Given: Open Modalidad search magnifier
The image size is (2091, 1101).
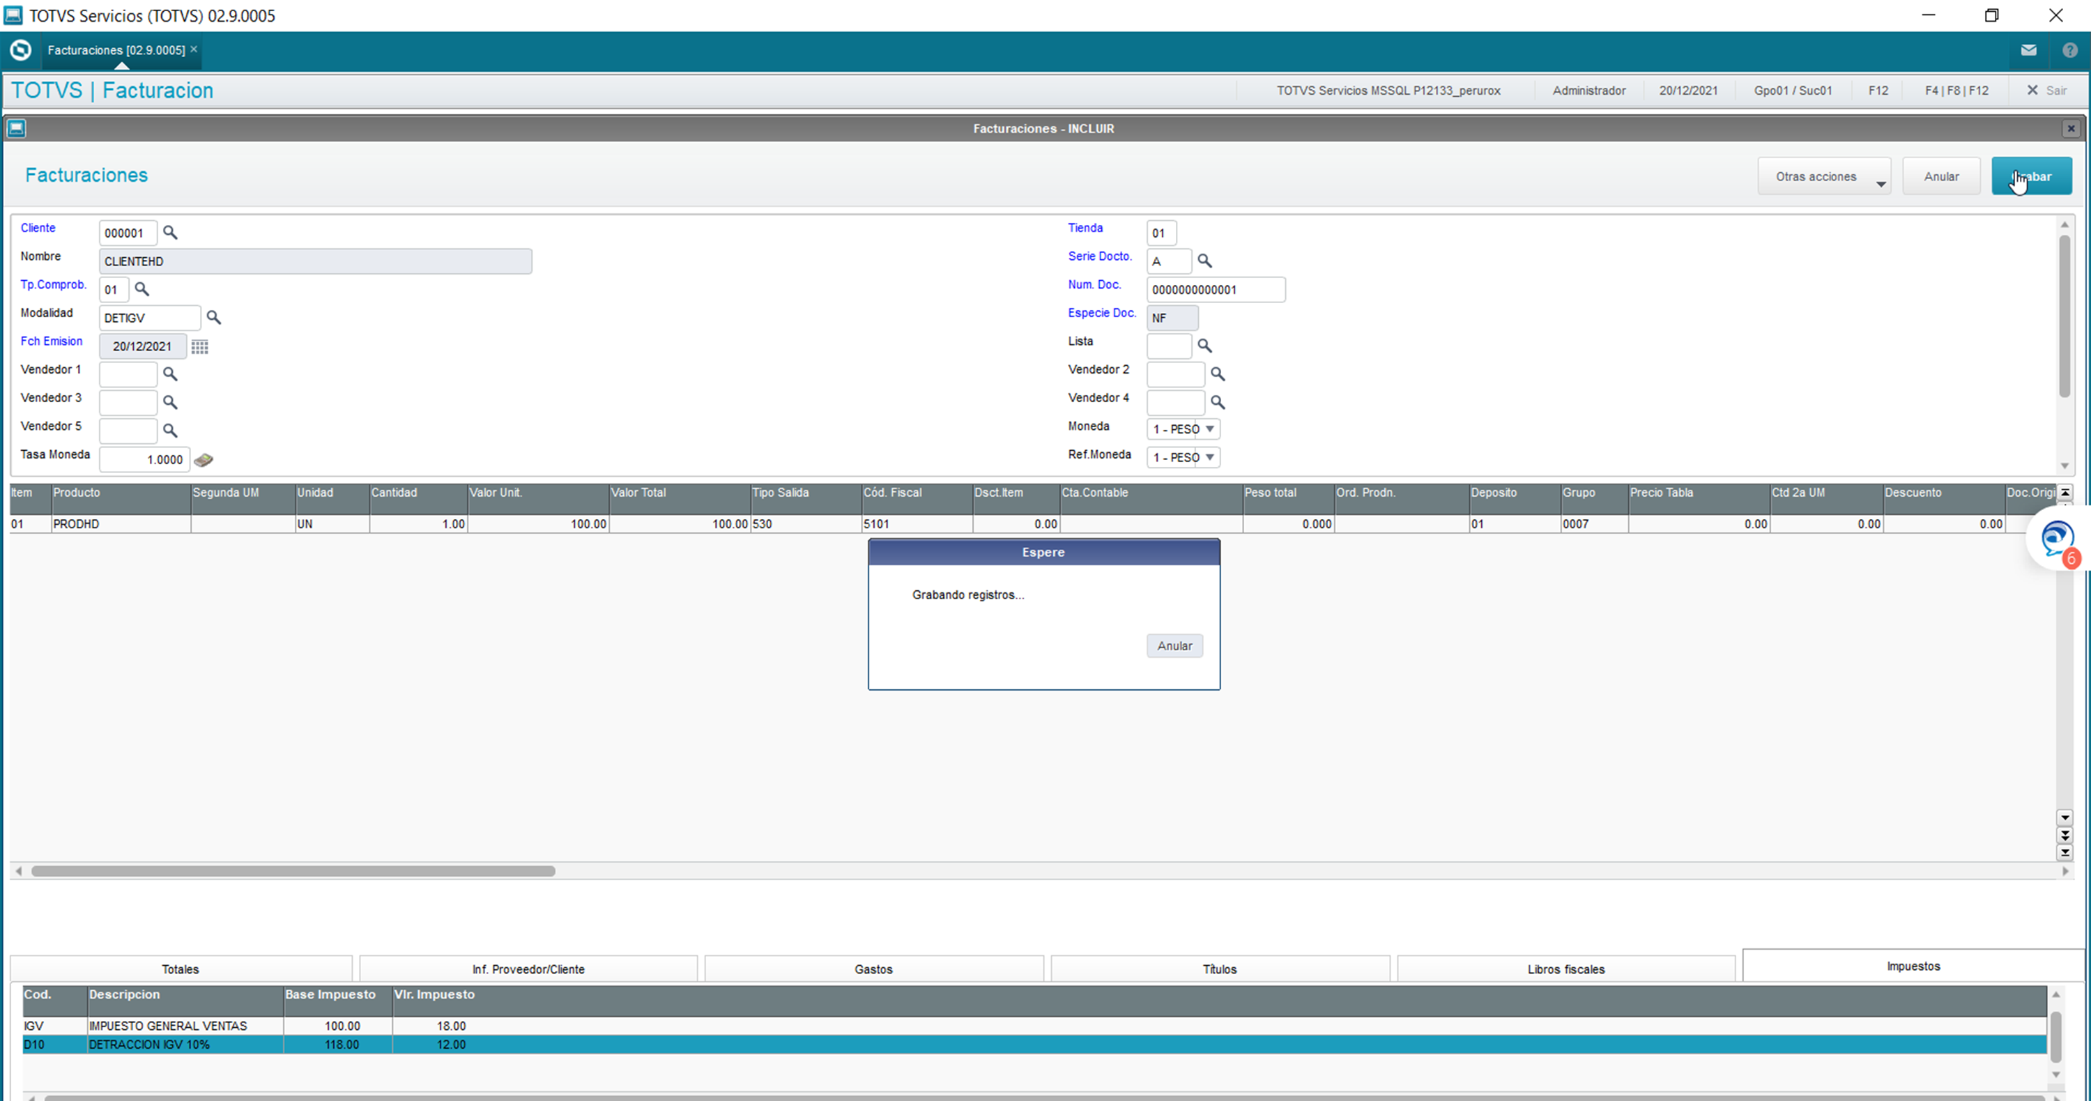Looking at the screenshot, I should point(213,317).
